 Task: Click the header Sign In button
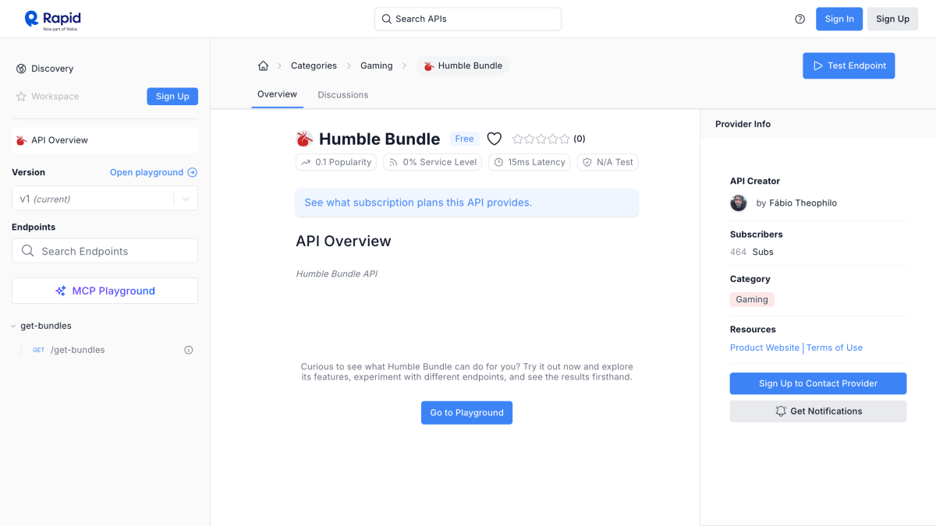tap(839, 19)
